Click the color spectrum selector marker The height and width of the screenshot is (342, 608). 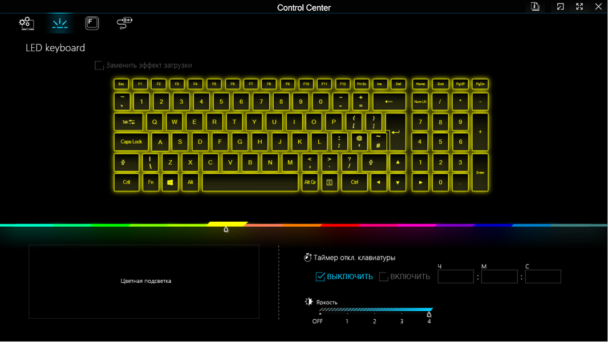click(x=226, y=230)
